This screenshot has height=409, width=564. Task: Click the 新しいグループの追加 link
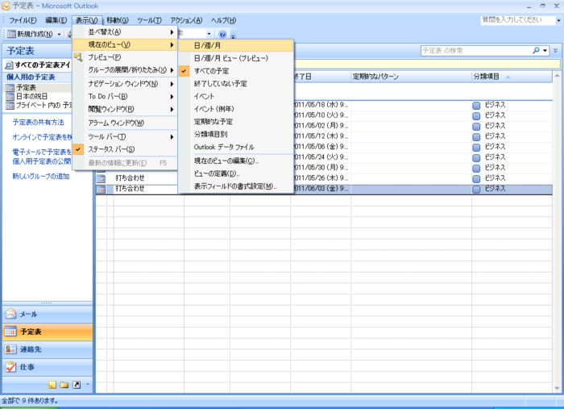pyautogui.click(x=41, y=177)
